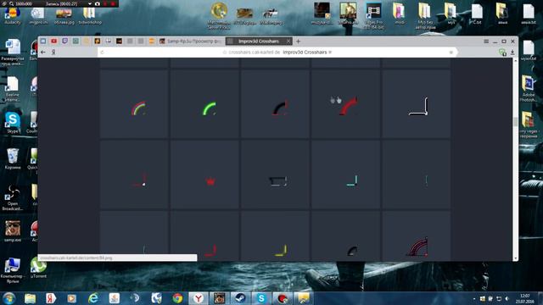Open a new browser tab
Screen dimensions: 543x305
298,42
